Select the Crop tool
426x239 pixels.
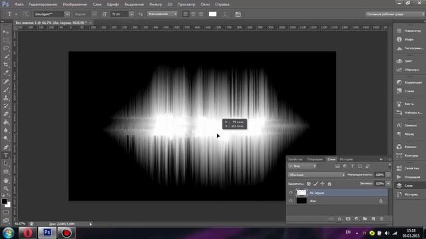[x=6, y=64]
